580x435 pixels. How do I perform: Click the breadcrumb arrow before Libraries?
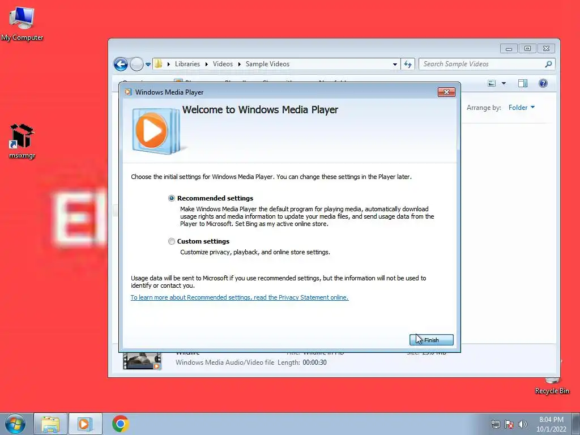click(169, 64)
